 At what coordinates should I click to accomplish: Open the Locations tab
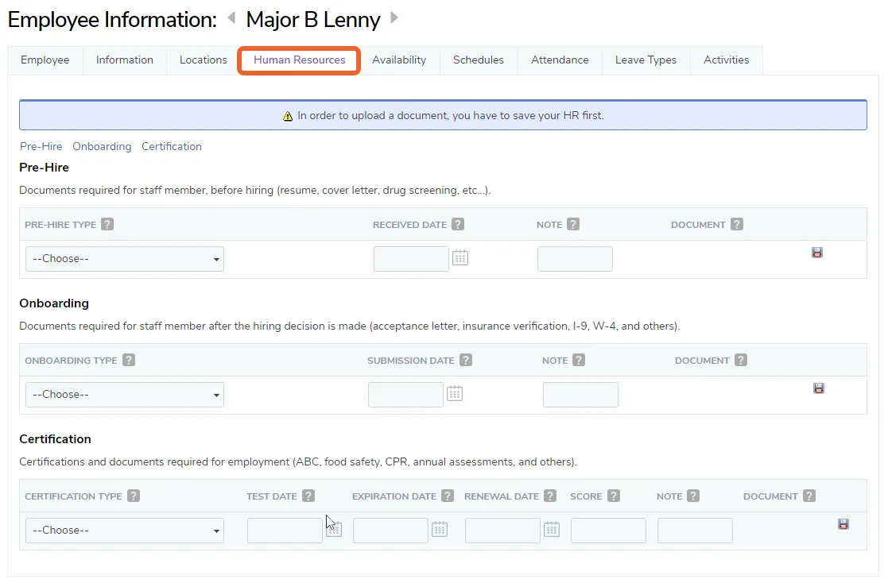tap(204, 60)
